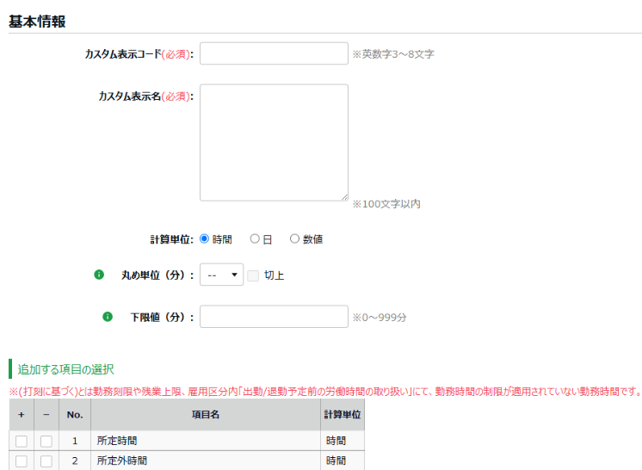Click the 時間 unit cell in 所定外時間 row
The width and height of the screenshot is (642, 470).
343,461
